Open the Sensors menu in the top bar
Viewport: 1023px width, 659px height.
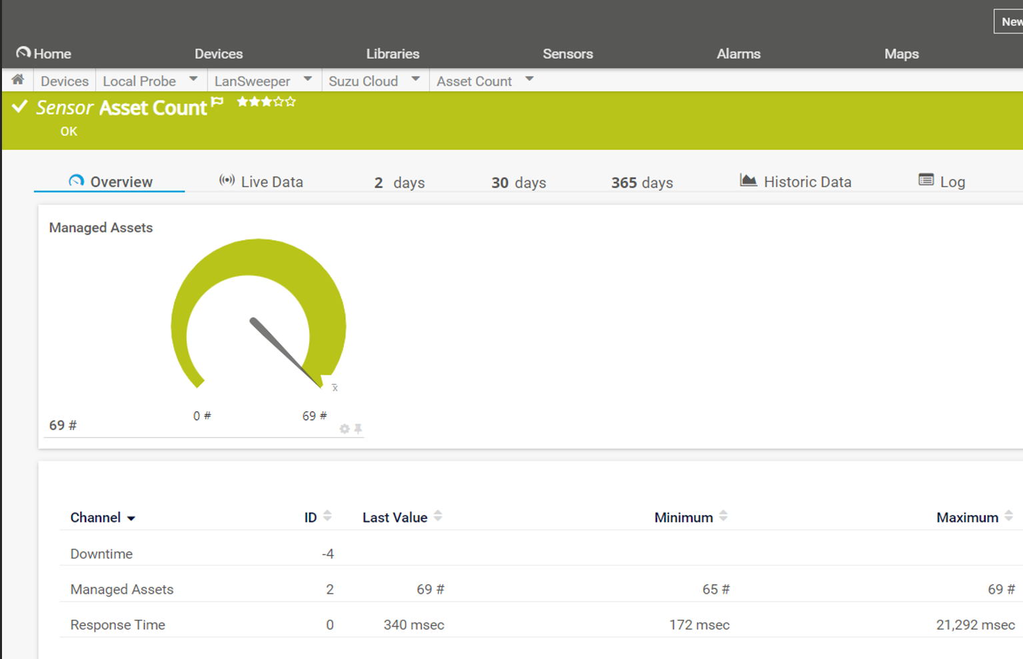click(x=567, y=54)
